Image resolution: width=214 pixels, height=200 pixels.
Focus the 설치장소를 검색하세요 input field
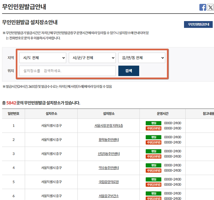pyautogui.click(x=67, y=71)
